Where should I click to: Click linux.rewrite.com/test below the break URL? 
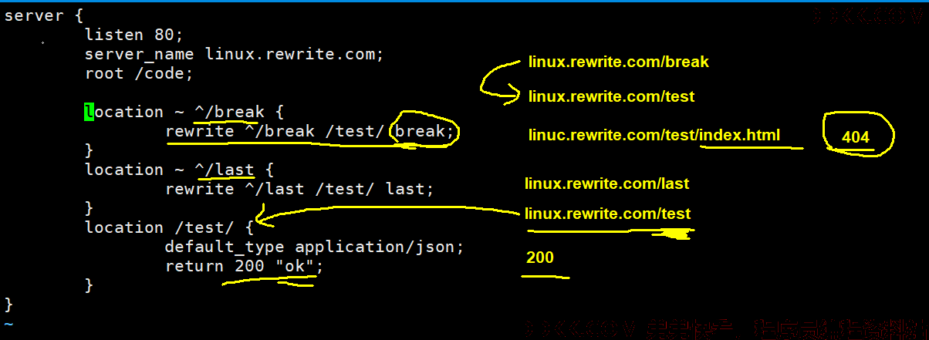[612, 97]
